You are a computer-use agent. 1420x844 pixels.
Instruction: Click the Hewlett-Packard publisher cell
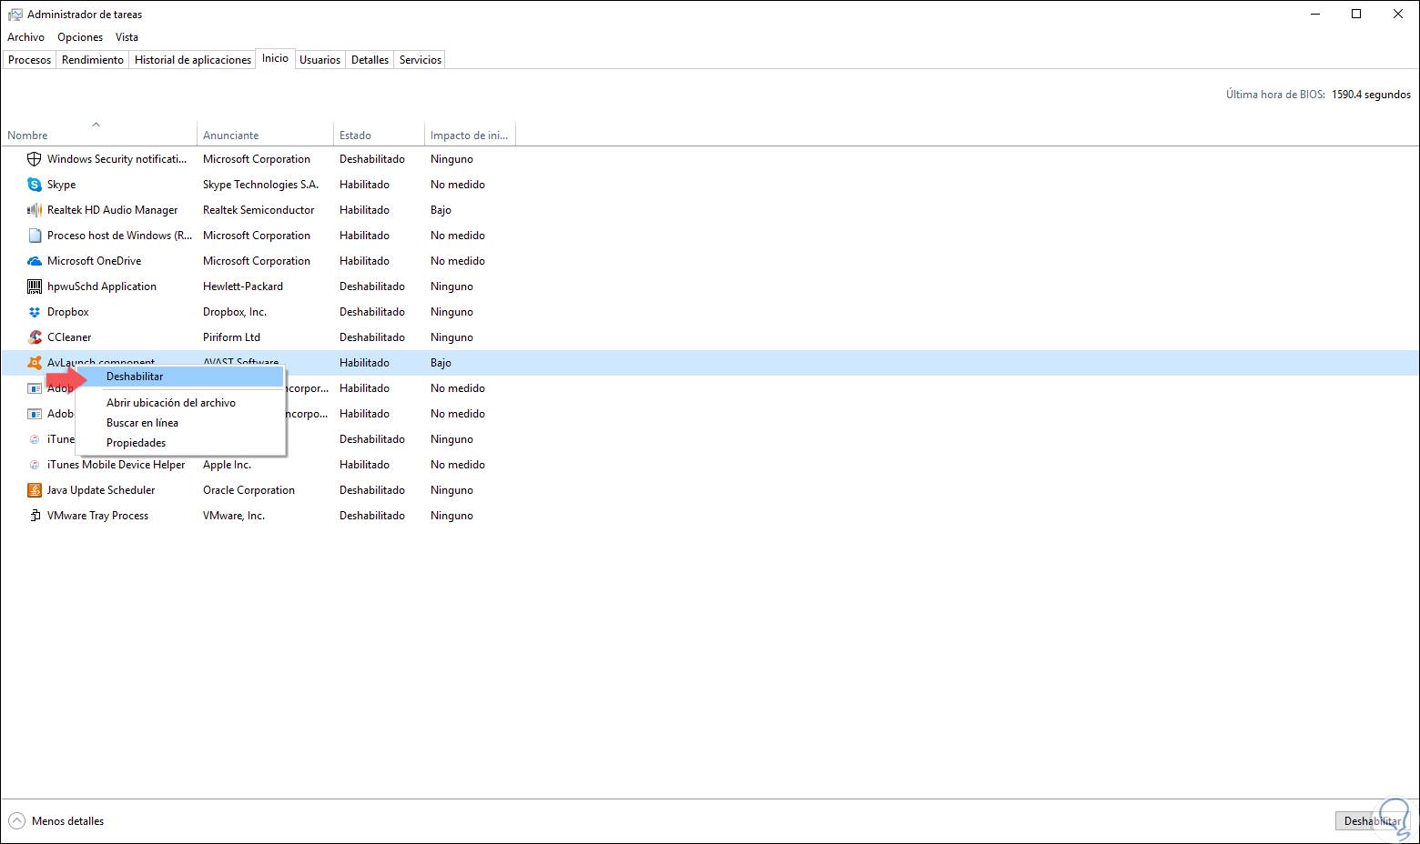pyautogui.click(x=243, y=286)
